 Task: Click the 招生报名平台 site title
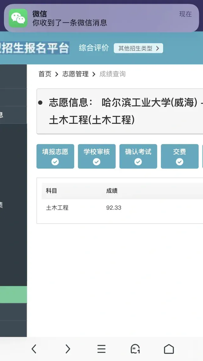pos(35,48)
